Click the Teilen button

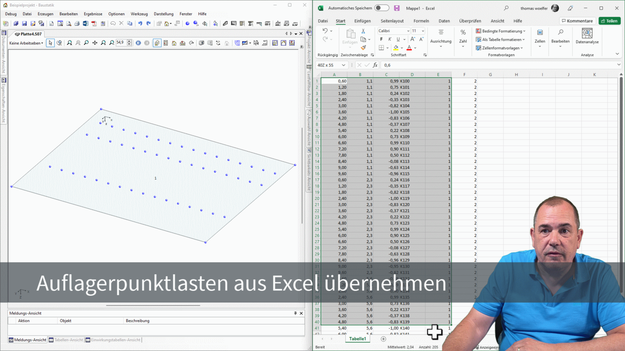(x=610, y=21)
